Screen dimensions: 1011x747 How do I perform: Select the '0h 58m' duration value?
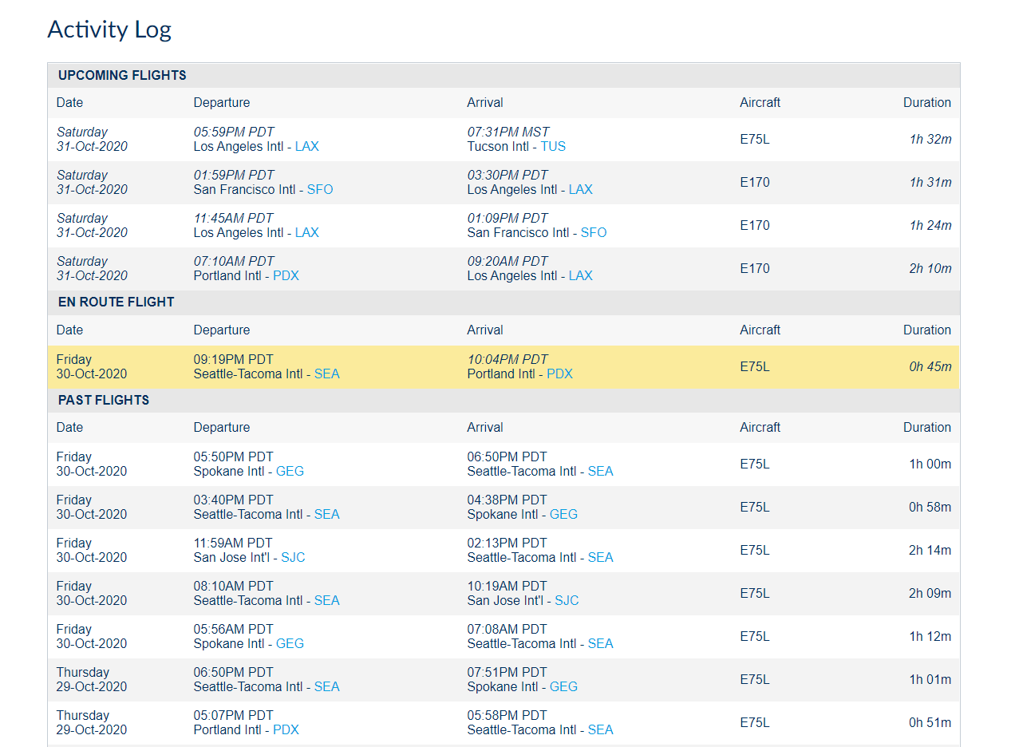click(930, 508)
